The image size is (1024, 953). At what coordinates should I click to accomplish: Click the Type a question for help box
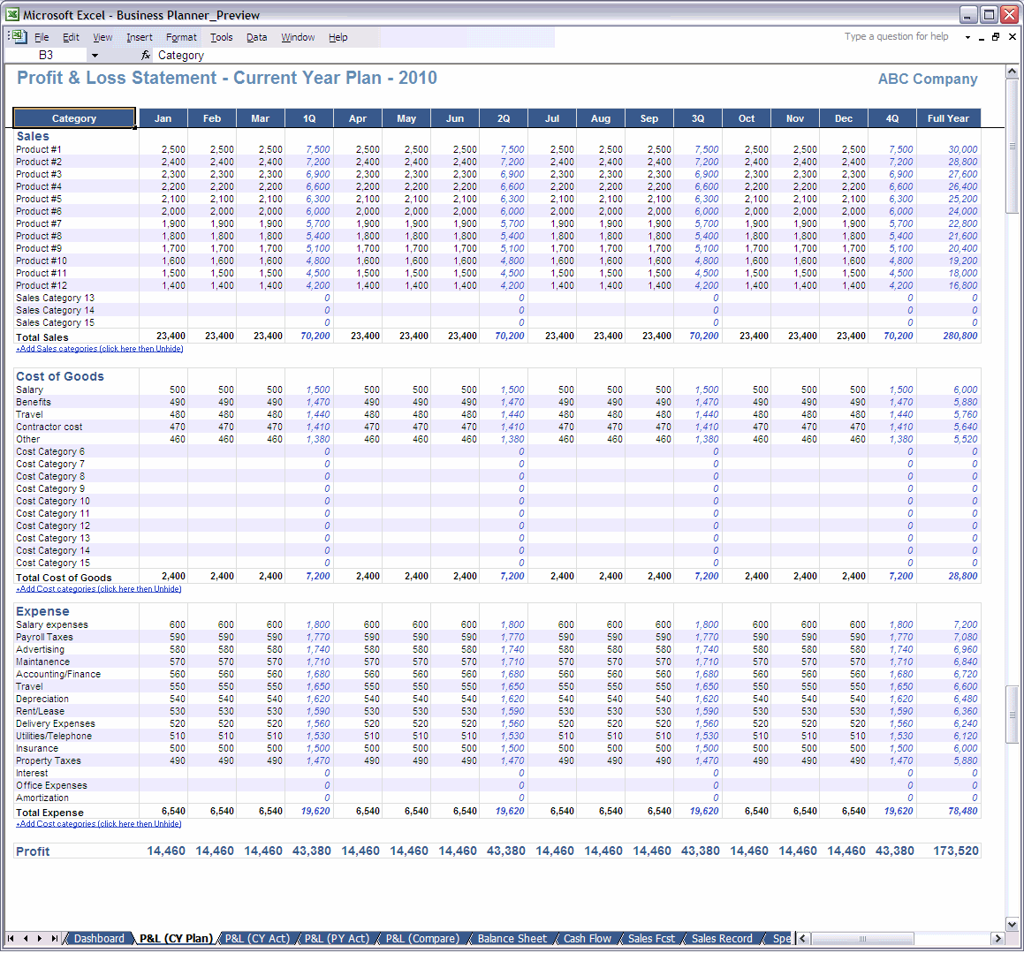[x=896, y=37]
